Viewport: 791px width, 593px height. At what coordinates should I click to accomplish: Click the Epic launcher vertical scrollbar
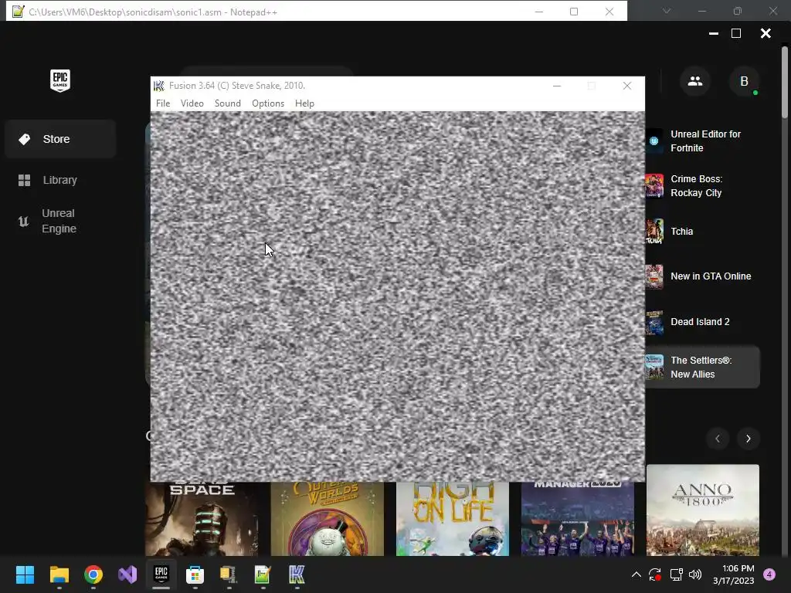tap(785, 83)
